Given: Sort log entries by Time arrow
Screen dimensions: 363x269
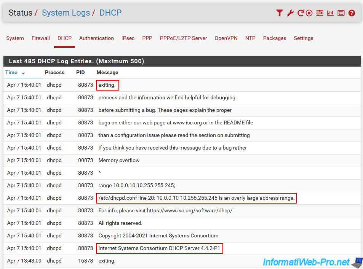Looking at the screenshot, I should pos(23,73).
